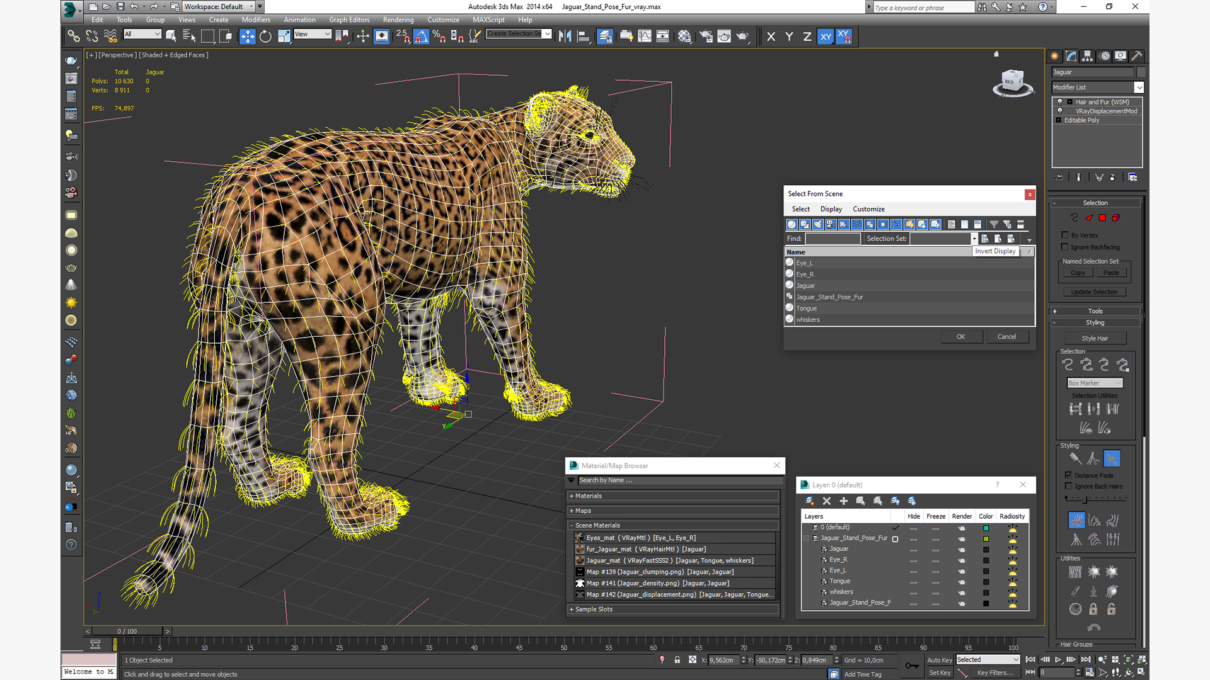Switch to Hierarchy command panel tab
This screenshot has height=680, width=1210.
coord(1087,56)
